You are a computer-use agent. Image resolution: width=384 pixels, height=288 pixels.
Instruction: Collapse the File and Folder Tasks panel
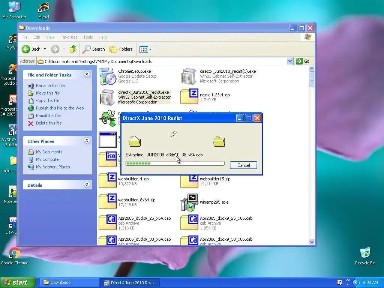coord(87,74)
